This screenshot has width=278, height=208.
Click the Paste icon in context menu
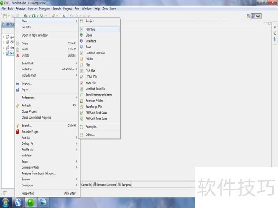(x=18, y=49)
